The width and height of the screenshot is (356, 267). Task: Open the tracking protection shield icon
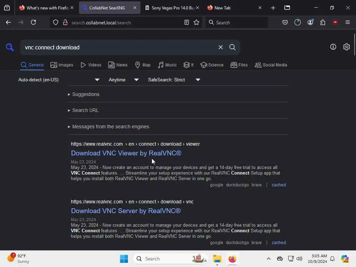[56, 23]
